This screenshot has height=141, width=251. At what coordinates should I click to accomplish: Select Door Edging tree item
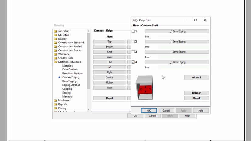click(x=69, y=81)
